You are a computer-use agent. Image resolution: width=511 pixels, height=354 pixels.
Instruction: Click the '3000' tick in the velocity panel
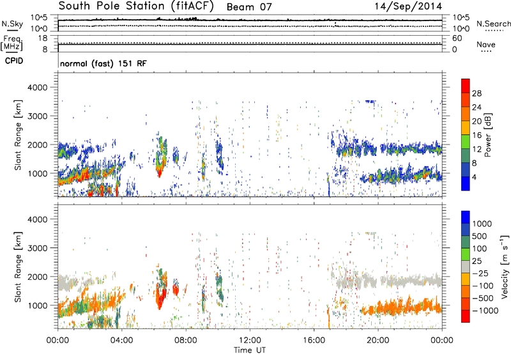tap(38, 248)
